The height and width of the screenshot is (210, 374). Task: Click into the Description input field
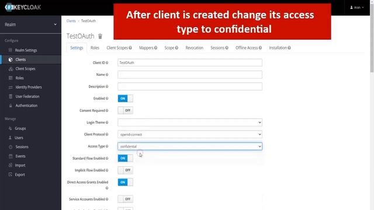point(190,86)
